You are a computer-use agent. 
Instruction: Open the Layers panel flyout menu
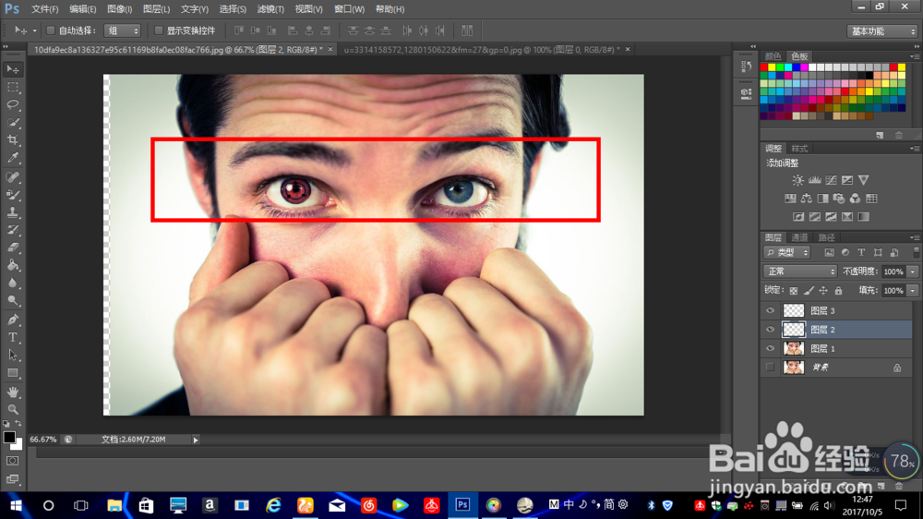(915, 237)
